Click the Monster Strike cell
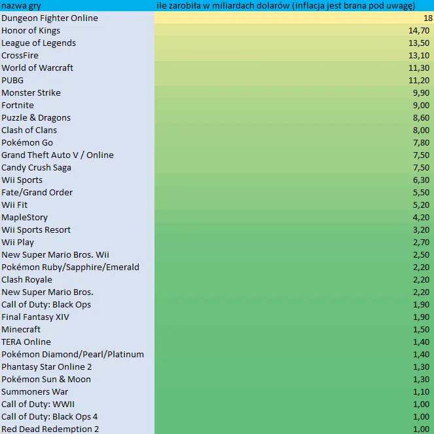The width and height of the screenshot is (434, 434). click(x=77, y=92)
